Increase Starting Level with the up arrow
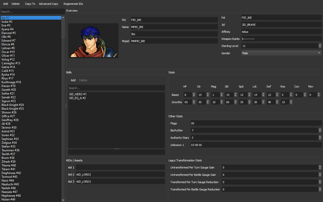Image resolution: width=323 pixels, height=202 pixels. tap(320, 45)
